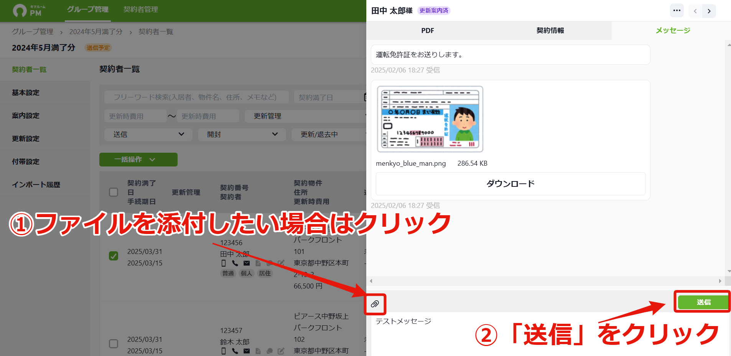The image size is (731, 356).
Task: Open the 開封 filter dropdown
Action: click(x=242, y=135)
